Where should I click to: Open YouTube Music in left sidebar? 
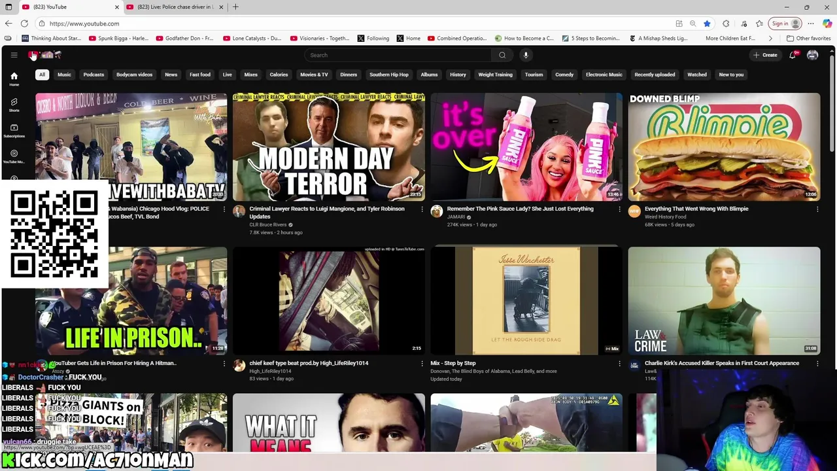pyautogui.click(x=14, y=156)
